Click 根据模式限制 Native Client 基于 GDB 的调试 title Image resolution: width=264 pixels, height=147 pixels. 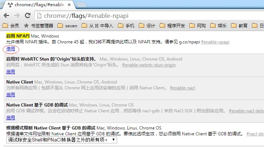(x=51, y=128)
